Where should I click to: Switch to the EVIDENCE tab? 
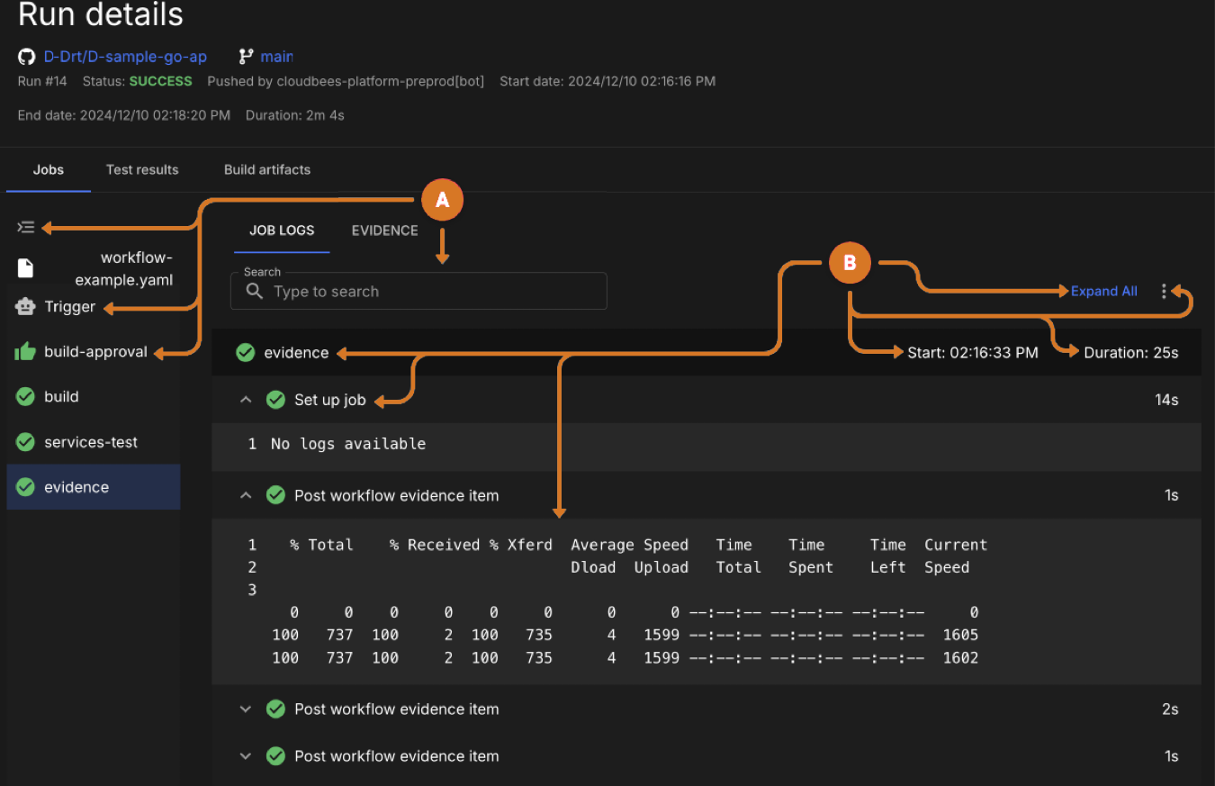tap(384, 230)
